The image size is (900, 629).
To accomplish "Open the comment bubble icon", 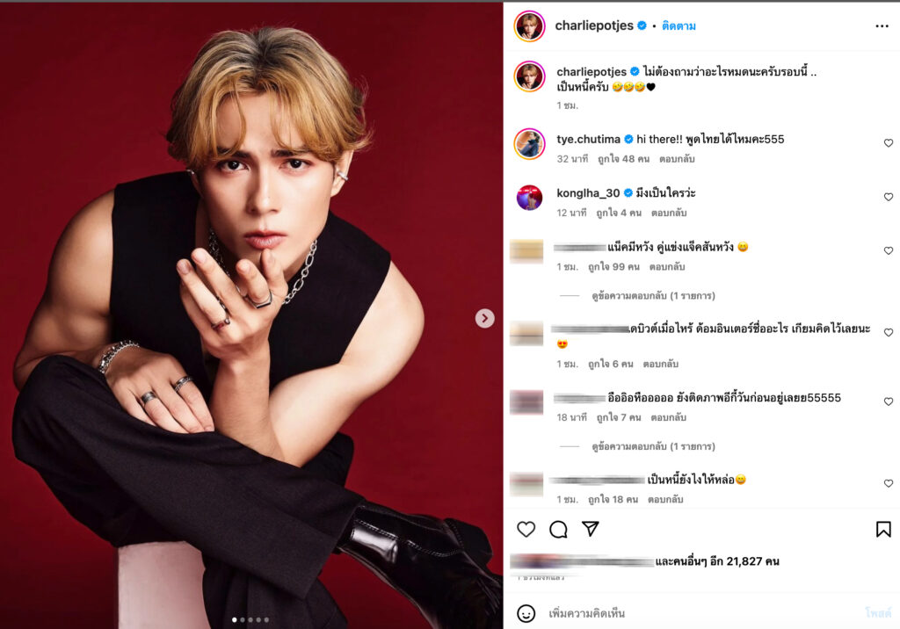I will click(558, 529).
